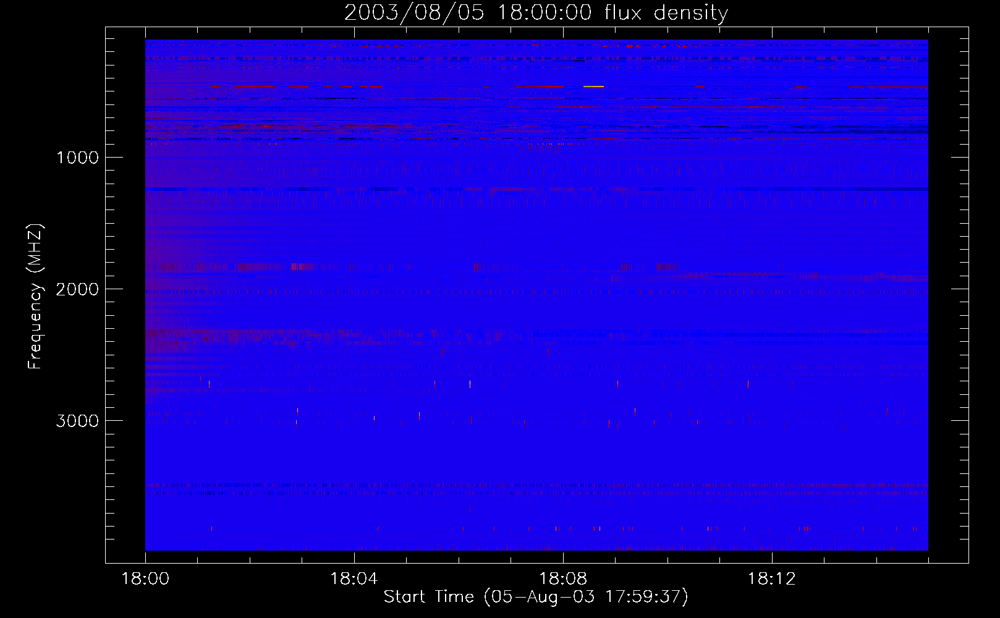Click the 'Start Time (05-Aug-03 17:59:37)' axis label

coord(536,597)
